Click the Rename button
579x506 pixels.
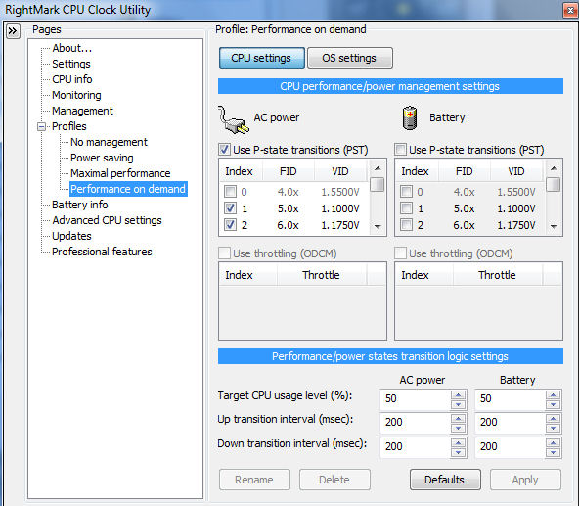click(x=254, y=480)
